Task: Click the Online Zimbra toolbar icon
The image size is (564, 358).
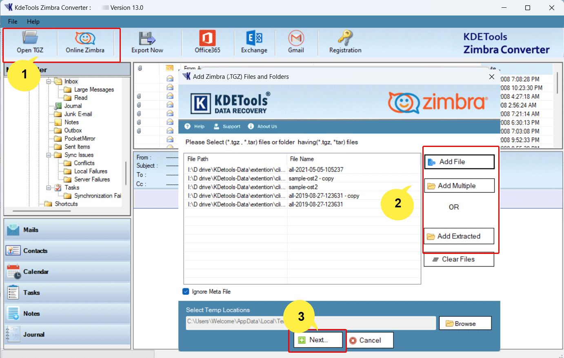Action: [85, 42]
